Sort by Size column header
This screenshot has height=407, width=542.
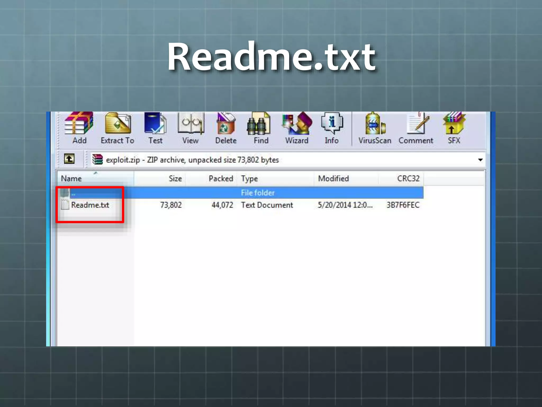click(x=160, y=178)
